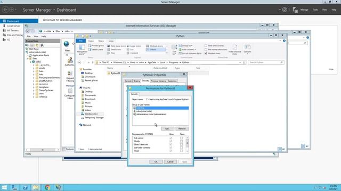The height and width of the screenshot is (191, 341).
Task: Check Deny for Read permission
Action: tap(181, 151)
